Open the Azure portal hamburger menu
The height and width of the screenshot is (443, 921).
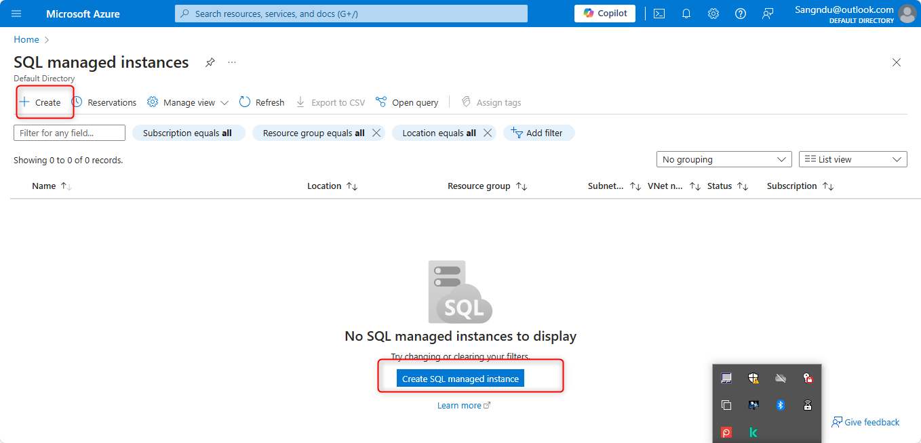[16, 14]
